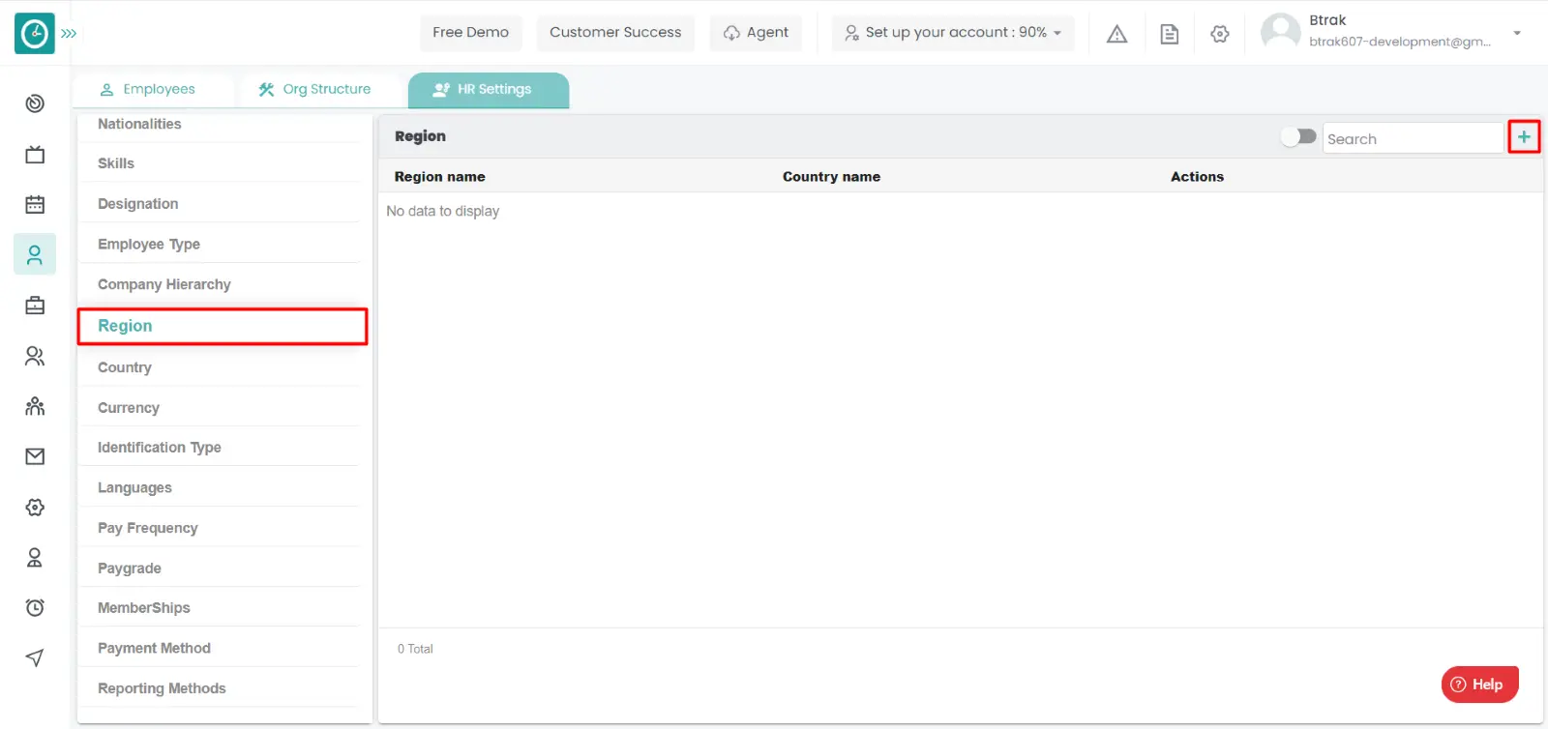
Task: Click the 'No data to display' text
Action: click(x=443, y=211)
